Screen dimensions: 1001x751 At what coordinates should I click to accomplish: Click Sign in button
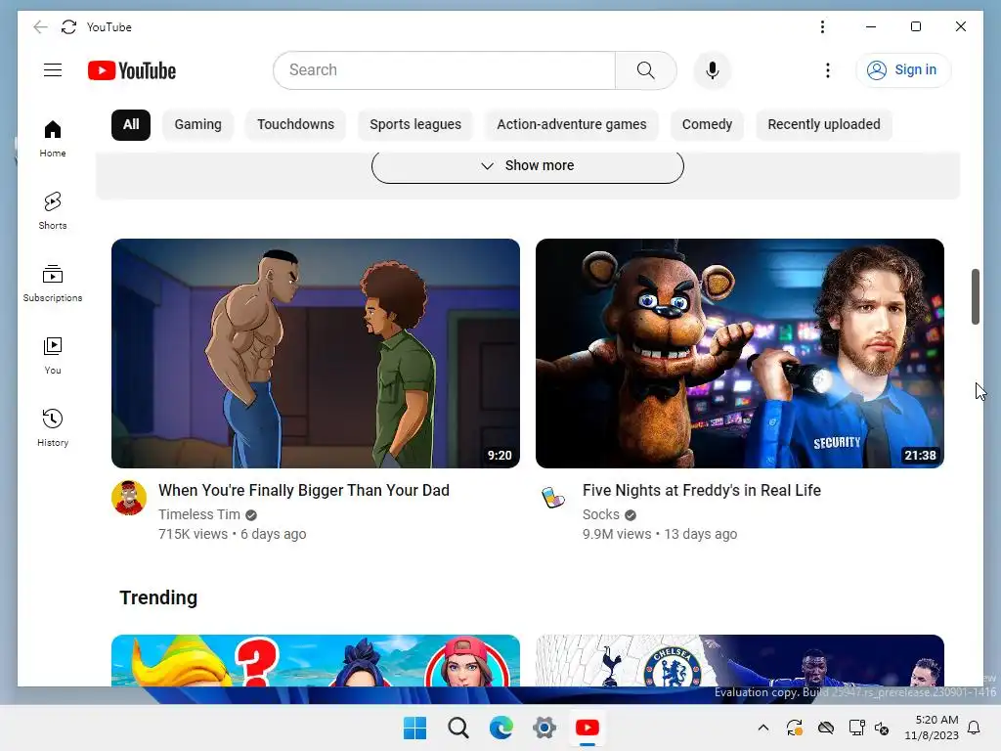pyautogui.click(x=902, y=70)
